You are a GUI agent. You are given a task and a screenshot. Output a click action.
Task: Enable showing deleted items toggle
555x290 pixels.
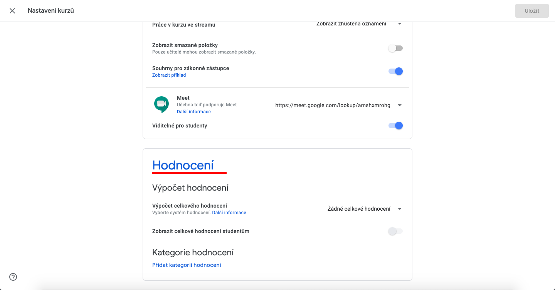[395, 48]
